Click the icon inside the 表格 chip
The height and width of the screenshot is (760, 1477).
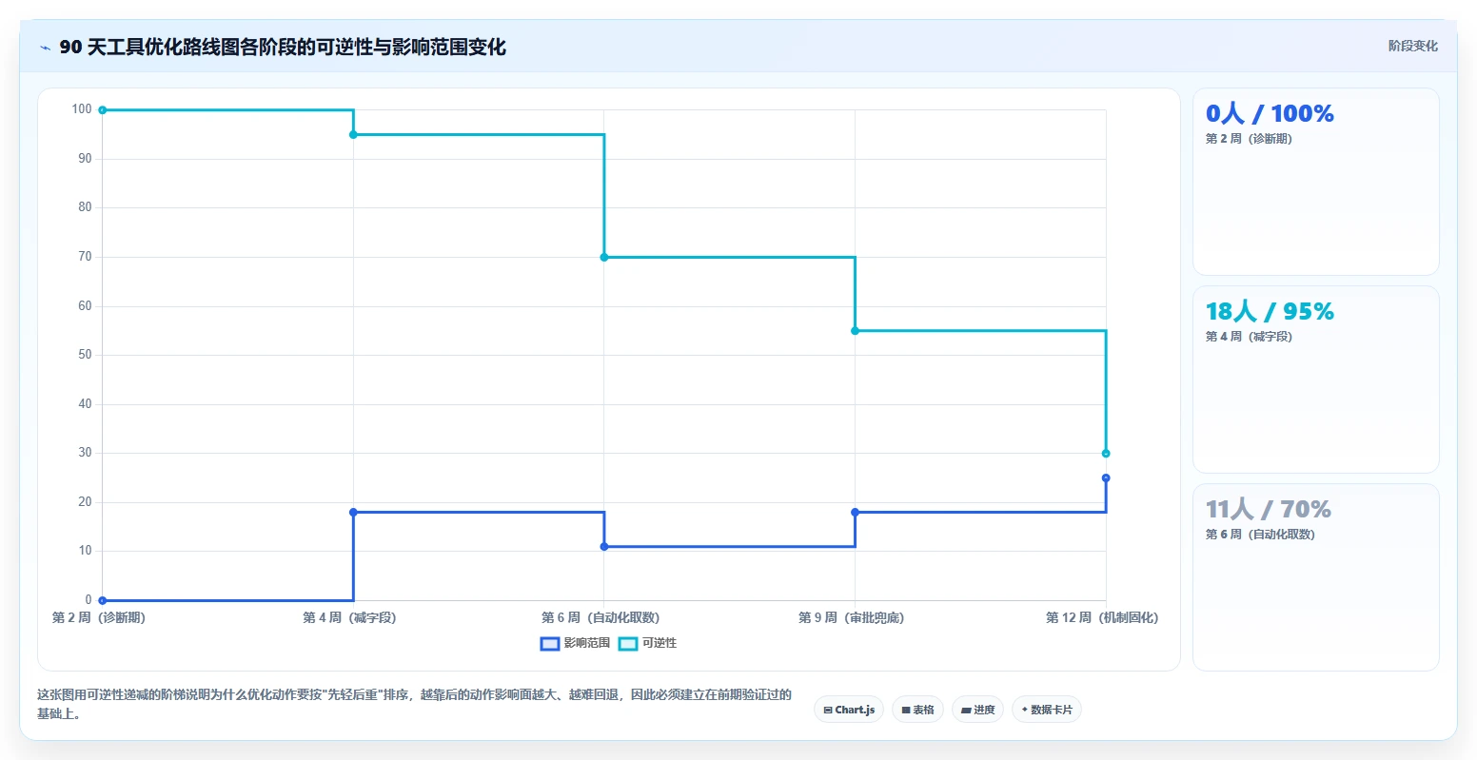pos(906,711)
